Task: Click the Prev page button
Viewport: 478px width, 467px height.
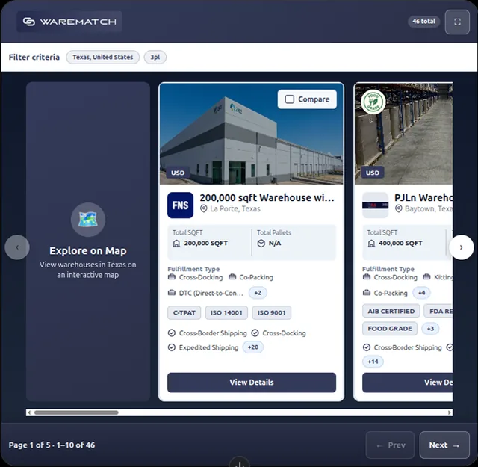Action: [x=390, y=445]
